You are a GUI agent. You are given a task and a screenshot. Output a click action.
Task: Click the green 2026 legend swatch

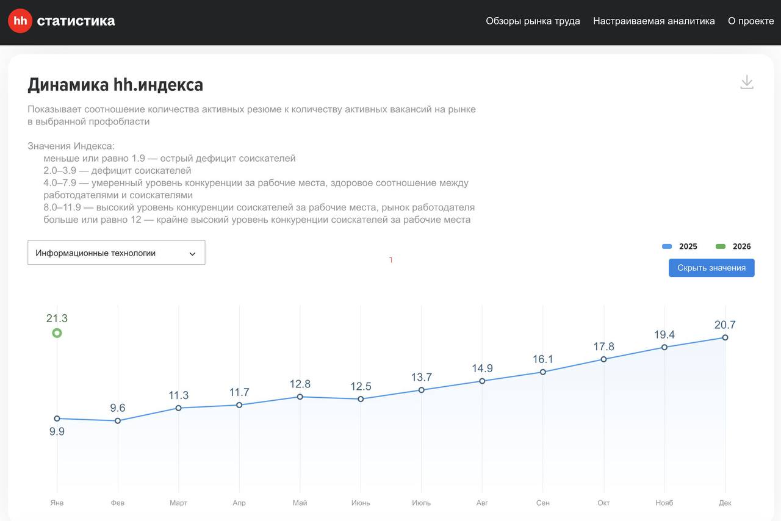coord(721,246)
